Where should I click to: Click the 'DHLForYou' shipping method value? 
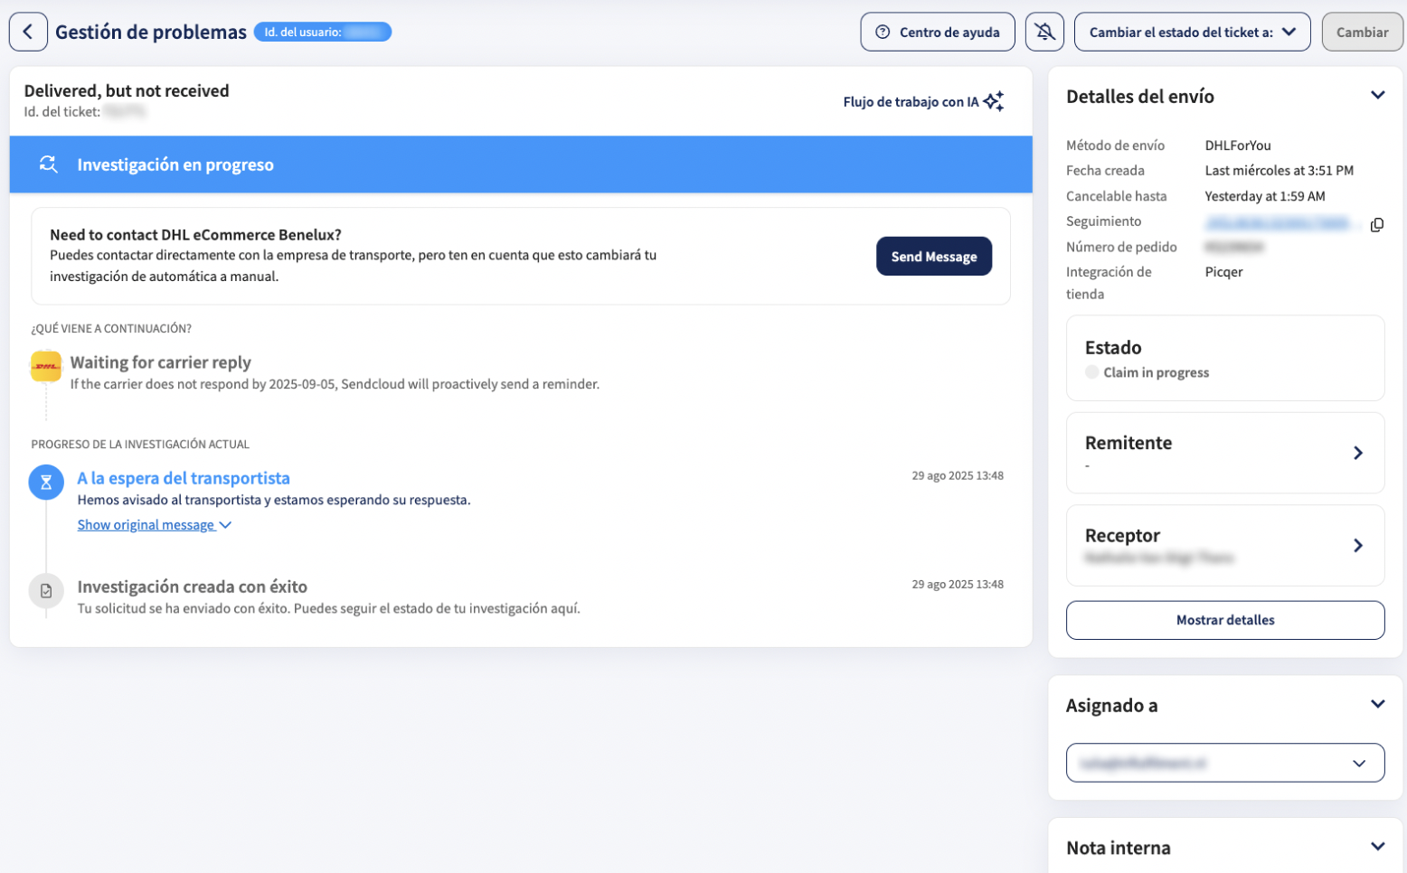[1238, 145]
